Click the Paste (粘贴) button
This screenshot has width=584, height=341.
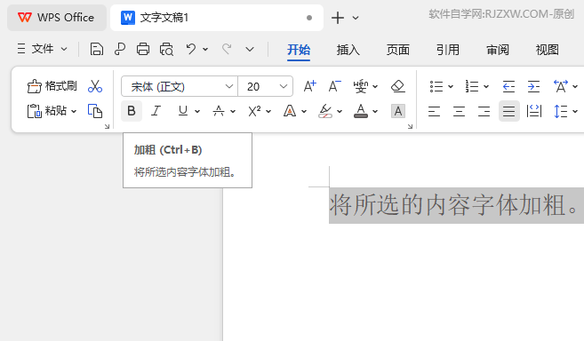[x=47, y=111]
